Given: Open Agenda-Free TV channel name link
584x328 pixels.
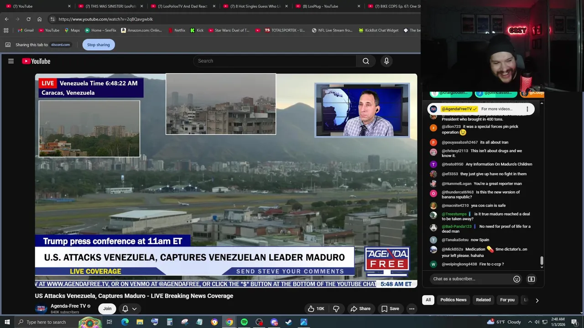Looking at the screenshot, I should coord(68,306).
